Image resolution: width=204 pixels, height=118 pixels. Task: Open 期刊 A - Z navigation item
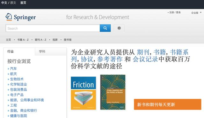coord(40,40)
